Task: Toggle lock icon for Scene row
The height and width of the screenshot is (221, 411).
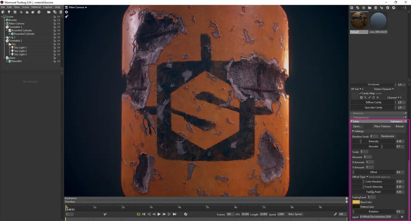Action: [54, 17]
